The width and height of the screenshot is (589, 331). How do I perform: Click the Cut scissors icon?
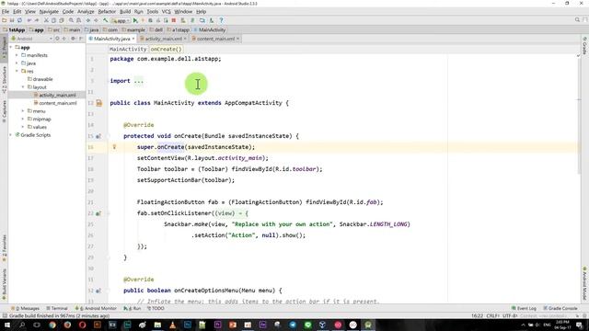click(x=46, y=20)
